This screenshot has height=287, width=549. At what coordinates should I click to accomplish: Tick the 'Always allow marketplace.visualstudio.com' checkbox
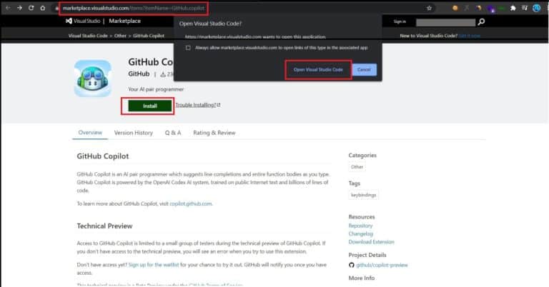(188, 48)
